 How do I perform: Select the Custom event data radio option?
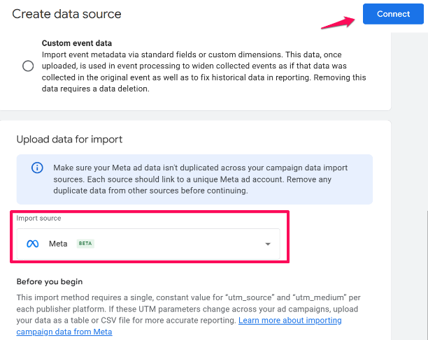tap(28, 66)
